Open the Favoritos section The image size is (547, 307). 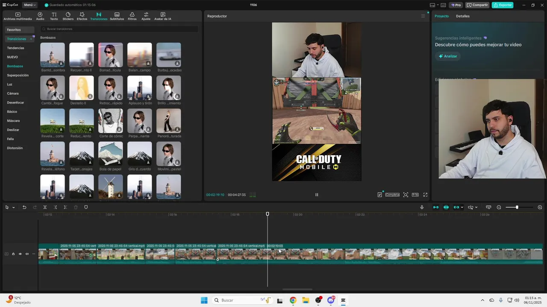click(19, 30)
